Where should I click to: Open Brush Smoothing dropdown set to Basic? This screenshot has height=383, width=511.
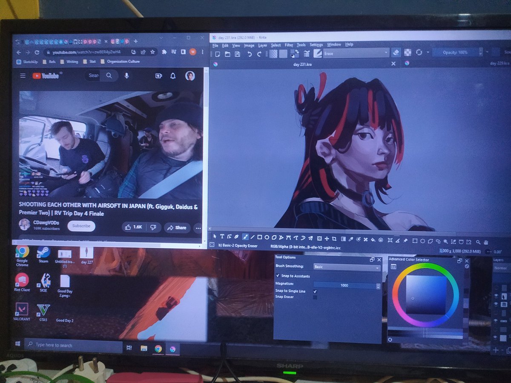[x=347, y=267]
